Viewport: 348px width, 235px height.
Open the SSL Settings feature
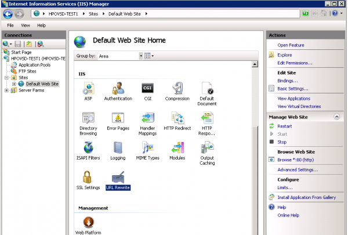pyautogui.click(x=88, y=180)
